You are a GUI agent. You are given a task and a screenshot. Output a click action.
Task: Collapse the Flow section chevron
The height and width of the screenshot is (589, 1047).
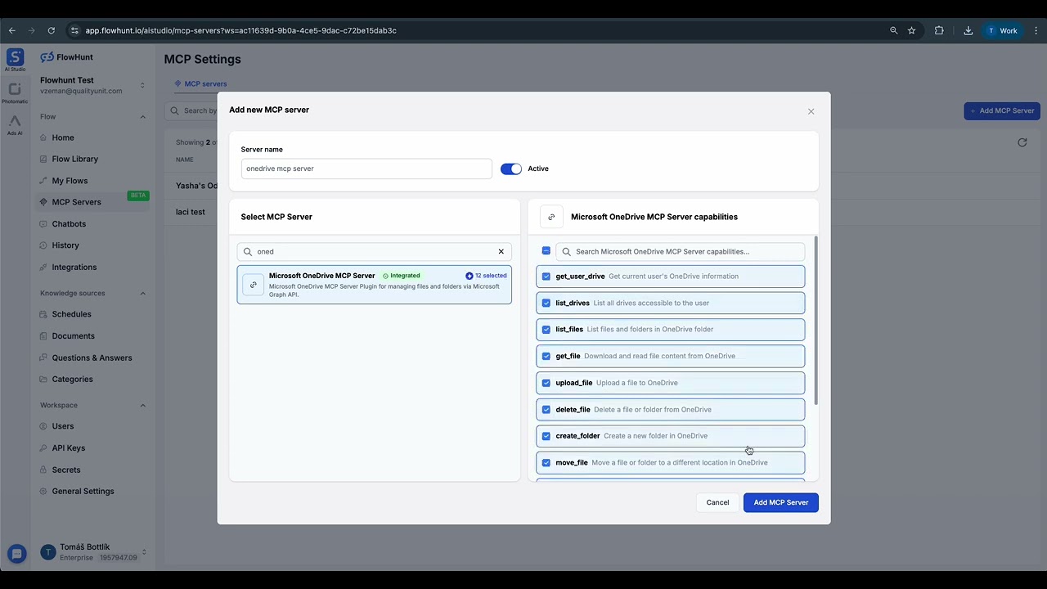click(x=142, y=117)
